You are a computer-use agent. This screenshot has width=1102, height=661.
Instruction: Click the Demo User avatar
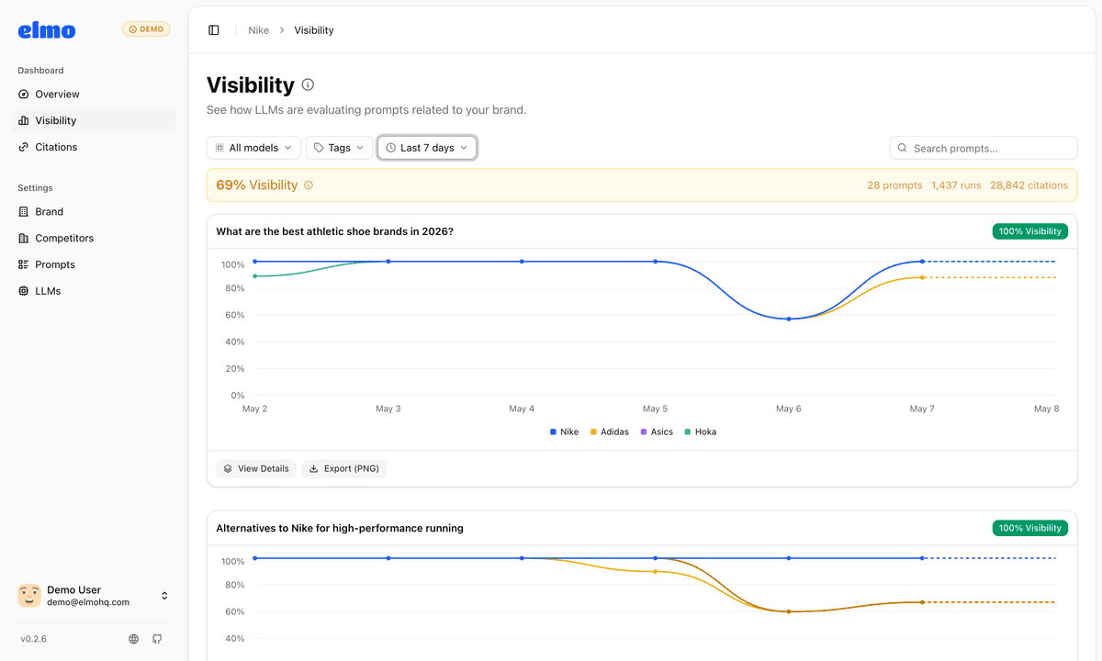pyautogui.click(x=29, y=596)
